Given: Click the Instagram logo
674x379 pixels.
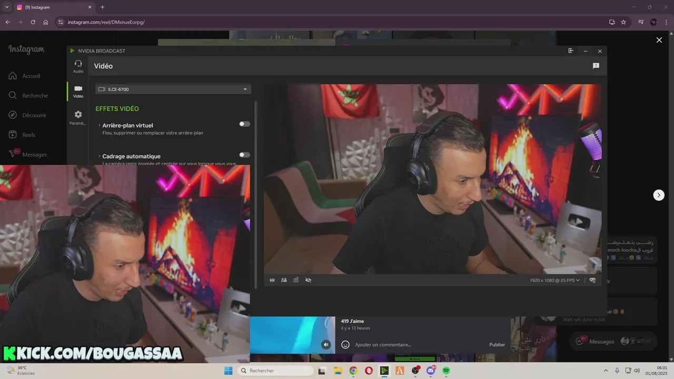Looking at the screenshot, I should pos(26,49).
